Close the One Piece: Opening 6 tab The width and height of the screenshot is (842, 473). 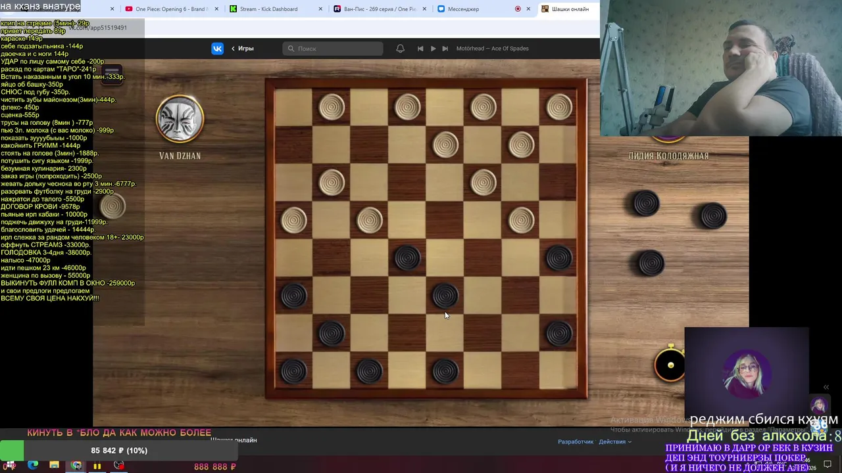click(x=216, y=9)
